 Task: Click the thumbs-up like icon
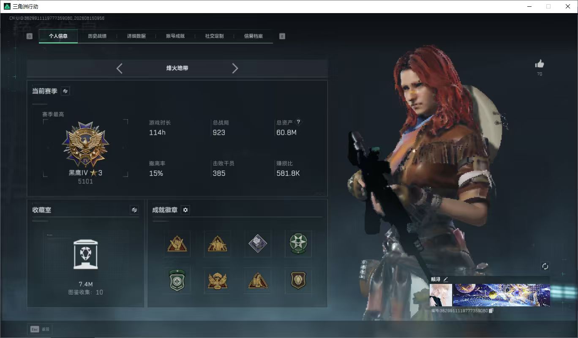540,64
